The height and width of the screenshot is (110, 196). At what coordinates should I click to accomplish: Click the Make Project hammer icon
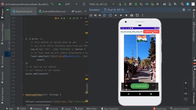pos(52,4)
